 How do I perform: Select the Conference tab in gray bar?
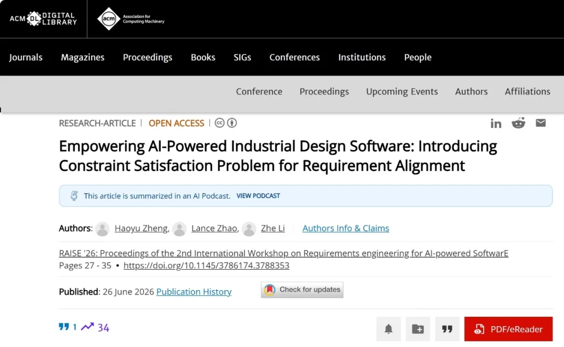[259, 91]
